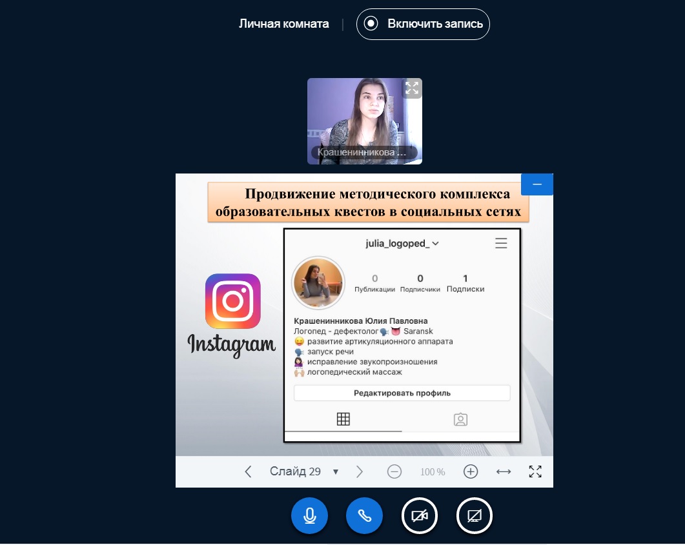Click the Редактировать профиль button
Viewport: 685px width, 545px height.
coord(402,393)
